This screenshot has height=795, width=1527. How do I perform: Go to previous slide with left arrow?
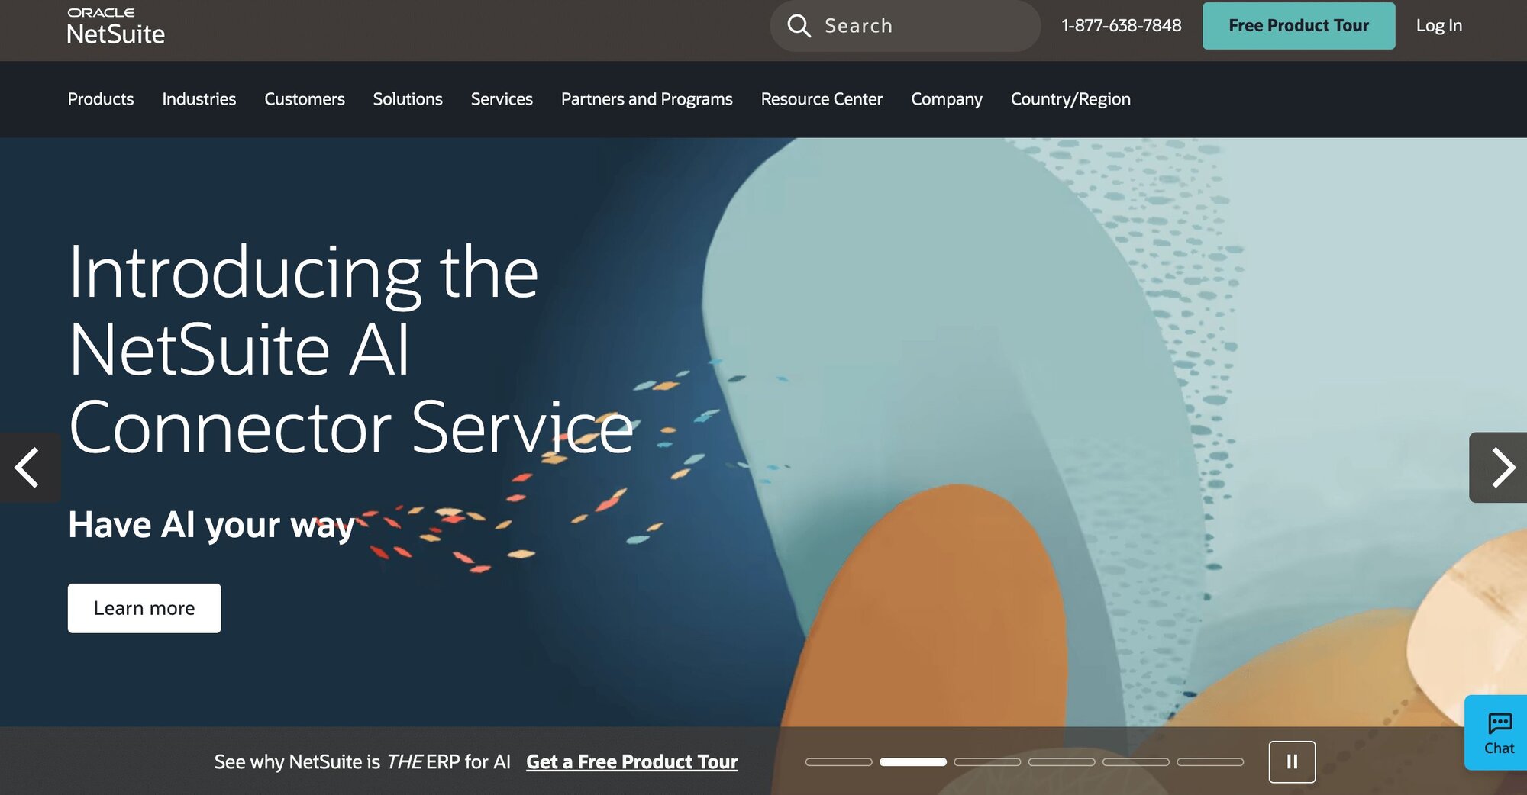tap(29, 468)
